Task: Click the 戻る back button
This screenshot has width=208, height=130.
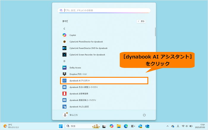Action: coord(141,21)
